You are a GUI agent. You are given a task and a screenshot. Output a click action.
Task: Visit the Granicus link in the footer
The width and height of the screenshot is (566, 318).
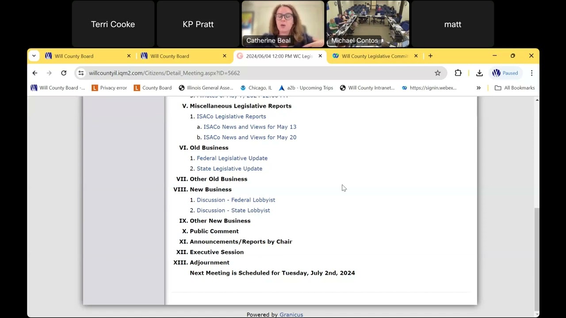(291, 314)
